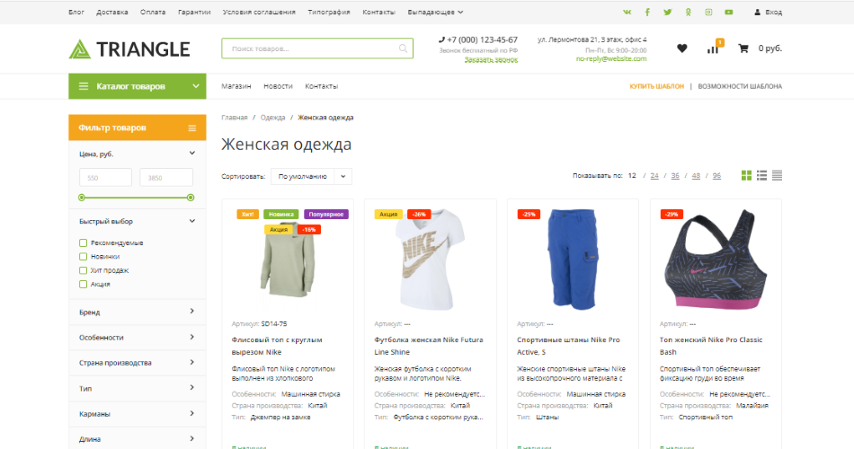Open the Новости menu item
The image size is (854, 449).
(278, 86)
